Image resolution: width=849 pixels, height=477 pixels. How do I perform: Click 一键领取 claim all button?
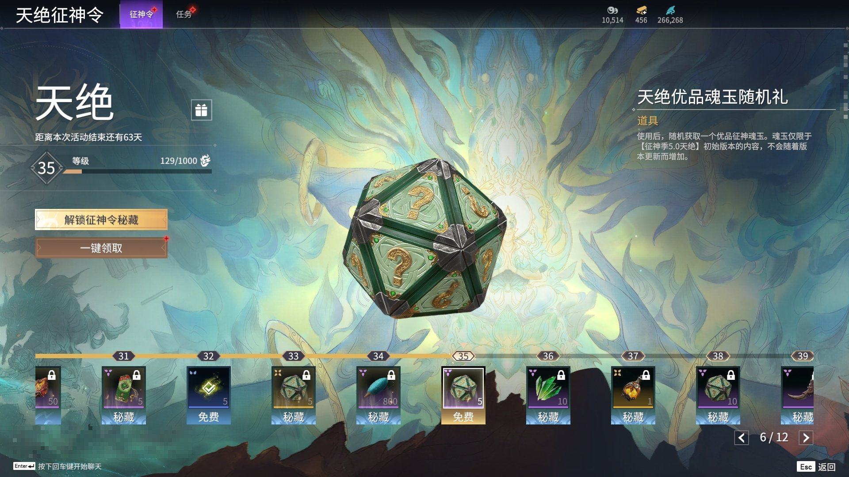[101, 248]
